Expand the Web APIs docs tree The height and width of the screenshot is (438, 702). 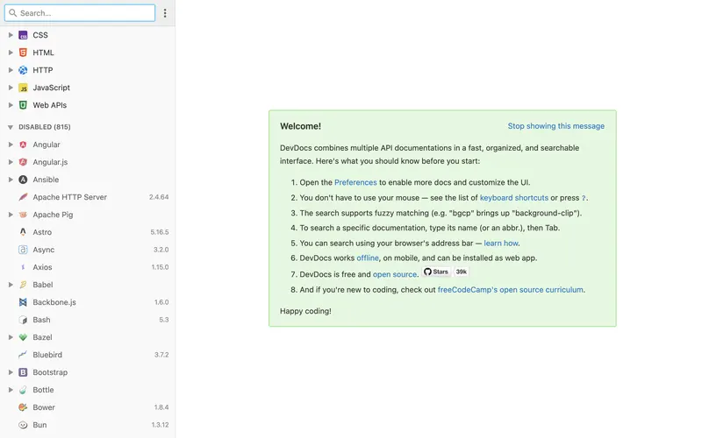click(11, 105)
